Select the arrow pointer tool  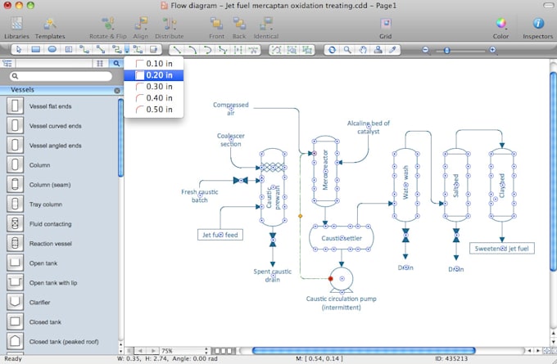19,50
